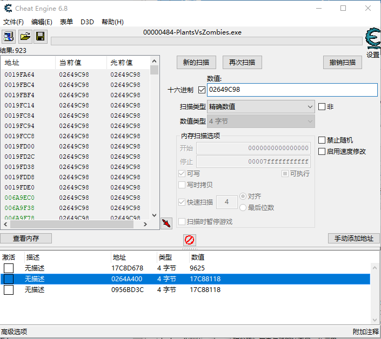
Task: Click 附加注释 at bottom right
Action: click(366, 331)
